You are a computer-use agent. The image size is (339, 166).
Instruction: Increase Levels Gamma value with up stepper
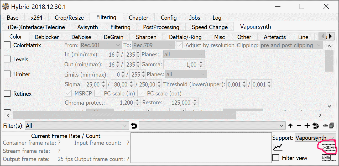(201, 63)
